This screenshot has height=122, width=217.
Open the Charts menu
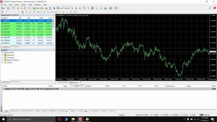click(x=23, y=5)
